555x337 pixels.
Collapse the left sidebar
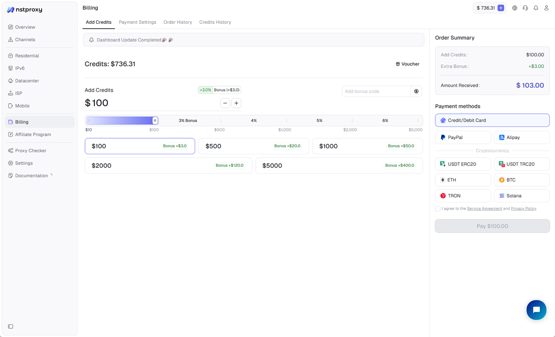click(10, 326)
